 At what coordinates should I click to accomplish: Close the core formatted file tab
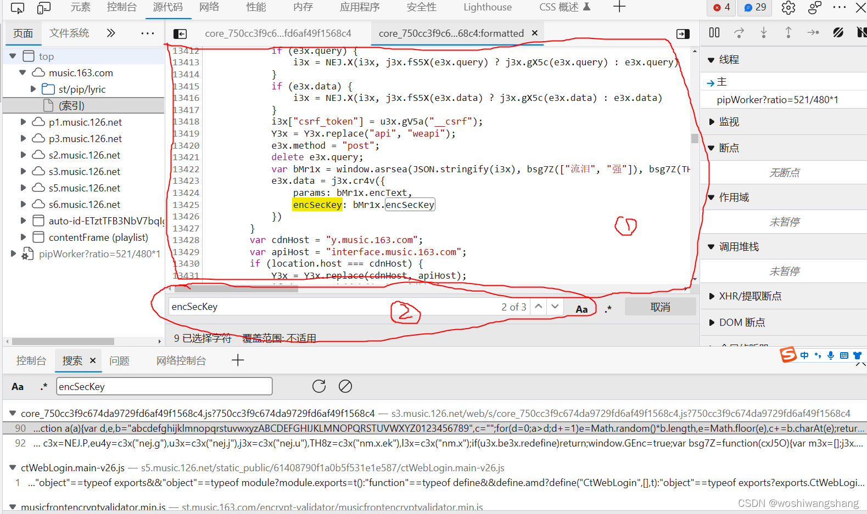(x=535, y=33)
